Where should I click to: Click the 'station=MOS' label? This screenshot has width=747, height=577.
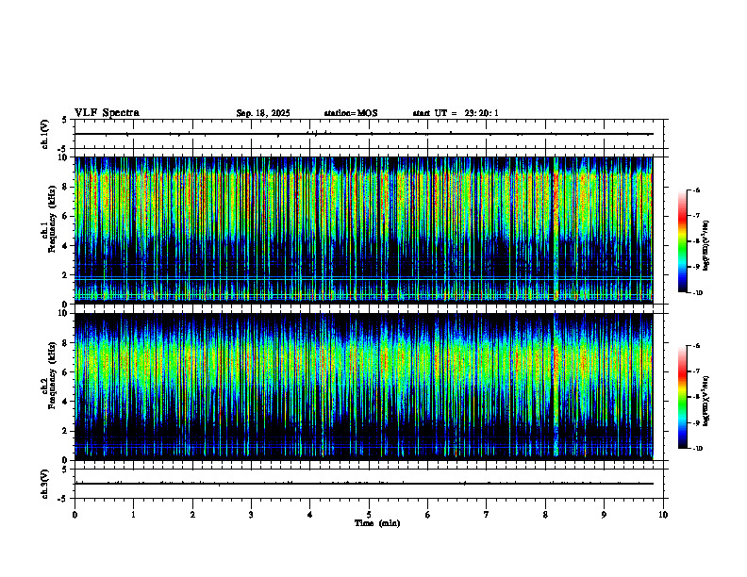(351, 113)
